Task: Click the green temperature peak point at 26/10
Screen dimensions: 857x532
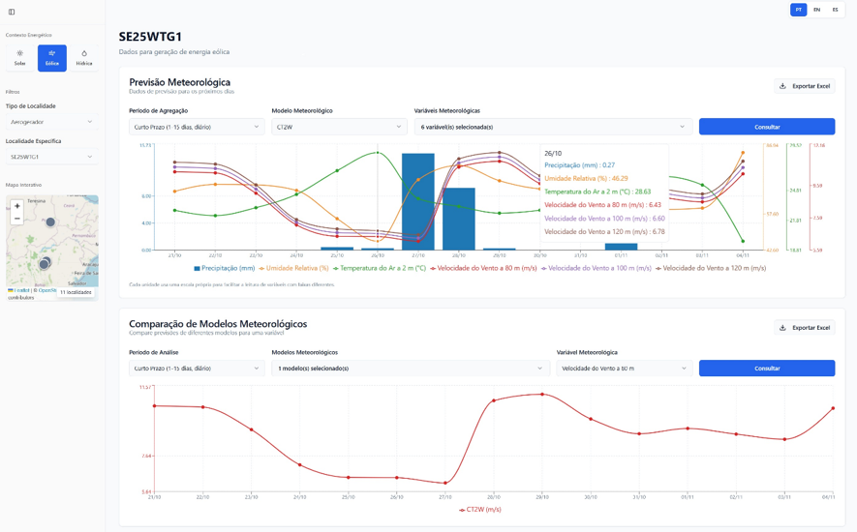Action: pyautogui.click(x=378, y=153)
